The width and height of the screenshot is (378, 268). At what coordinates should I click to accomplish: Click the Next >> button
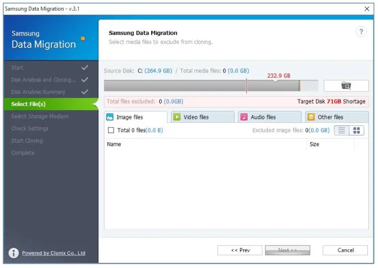point(288,250)
